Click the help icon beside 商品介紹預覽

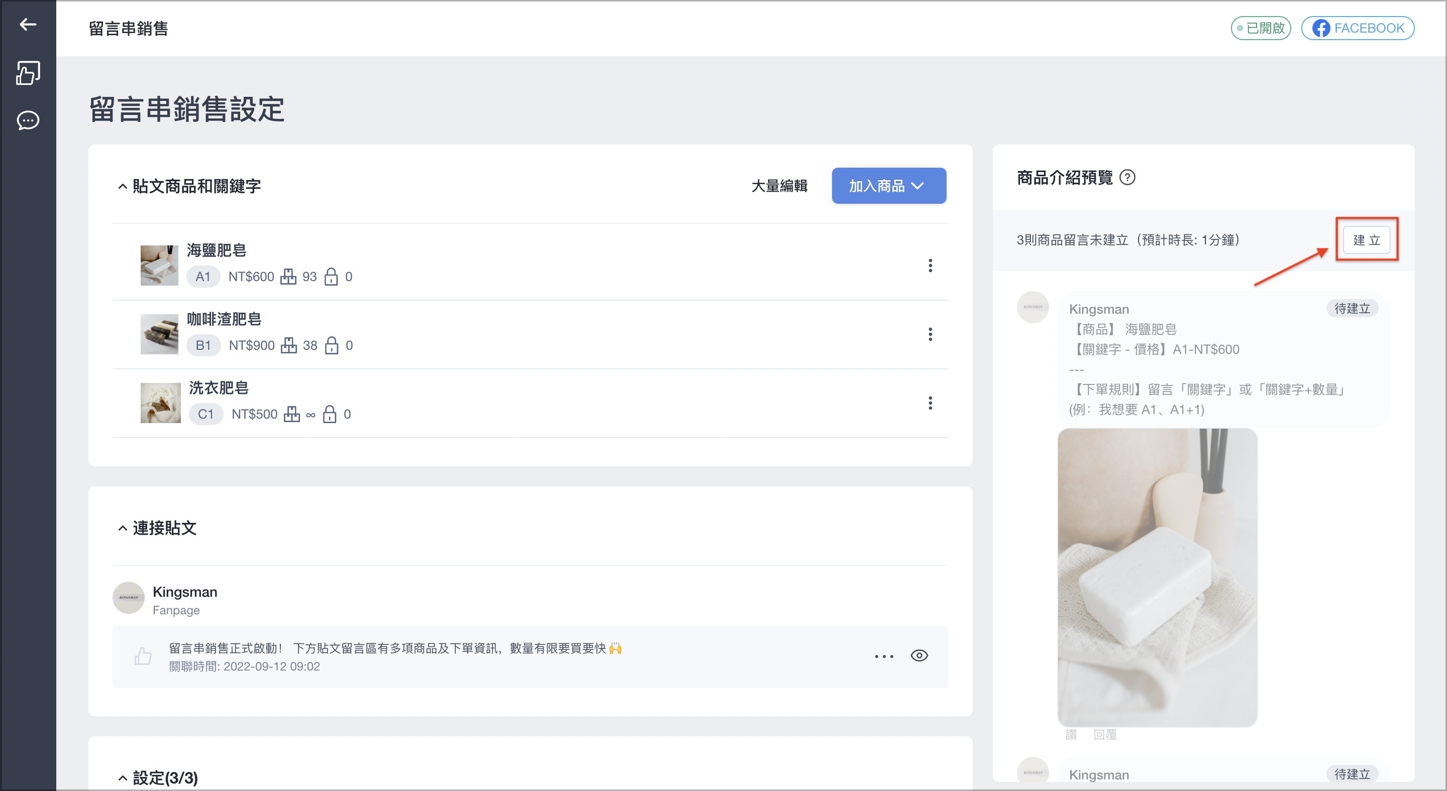(1127, 177)
